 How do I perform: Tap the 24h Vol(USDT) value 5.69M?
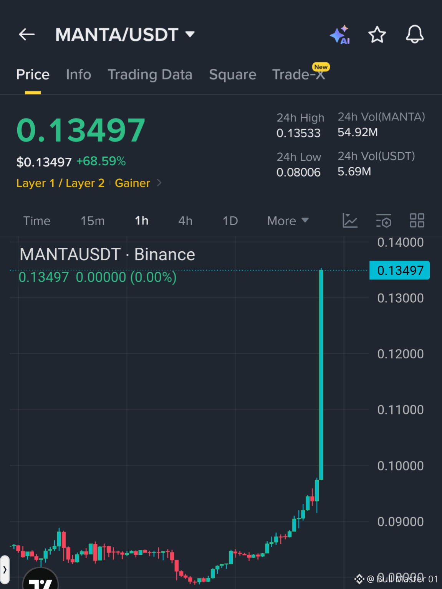[x=354, y=171]
